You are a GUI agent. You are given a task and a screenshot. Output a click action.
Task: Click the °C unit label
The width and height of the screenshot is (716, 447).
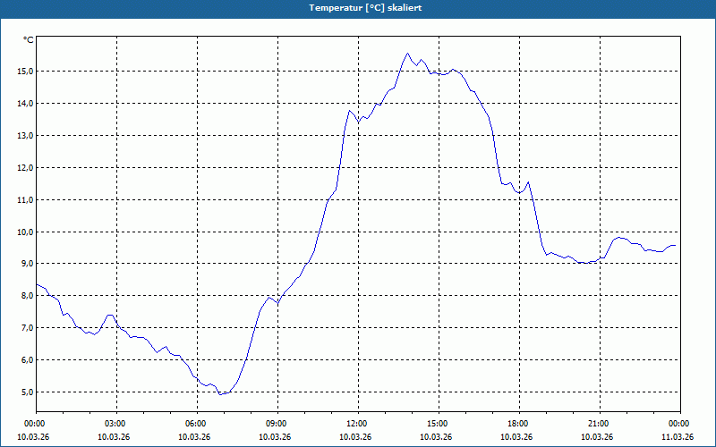[x=29, y=40]
